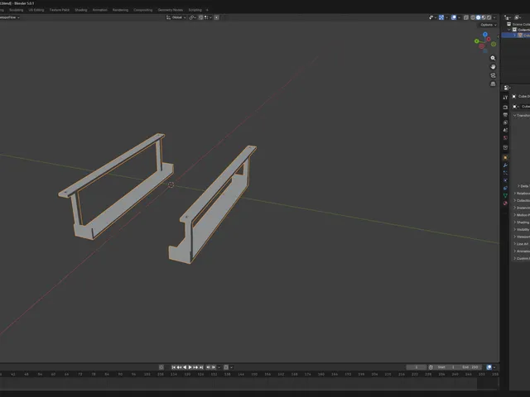Switch viewport to Material Preview shading

tap(484, 17)
